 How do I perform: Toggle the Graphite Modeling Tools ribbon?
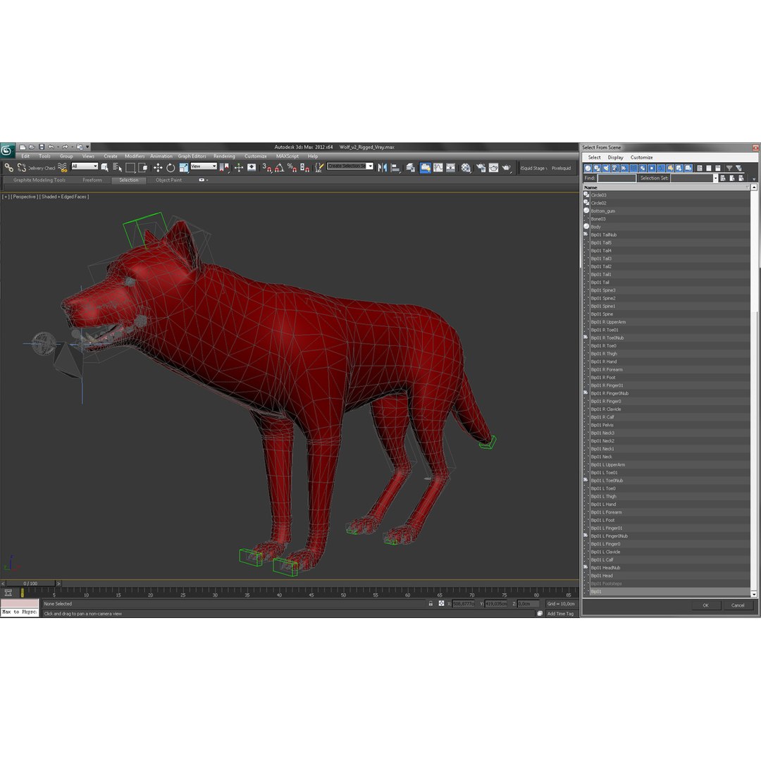tap(425, 168)
